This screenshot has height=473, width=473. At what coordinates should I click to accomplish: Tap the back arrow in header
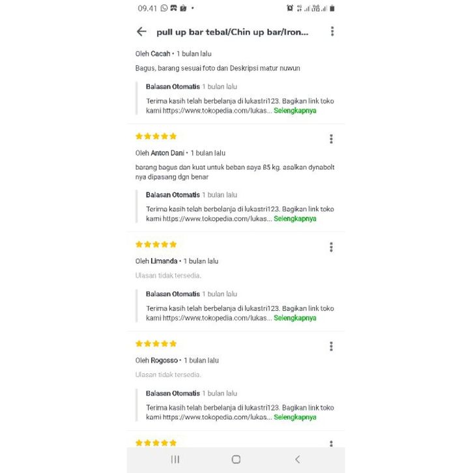click(141, 31)
